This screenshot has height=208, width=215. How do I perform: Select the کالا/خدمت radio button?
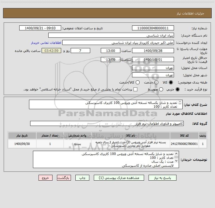(138, 82)
